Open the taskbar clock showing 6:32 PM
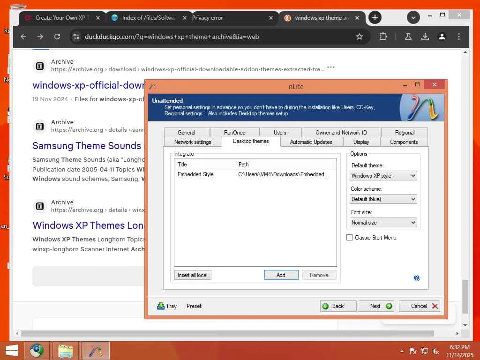Screen dimensions: 480x360 click(x=459, y=351)
